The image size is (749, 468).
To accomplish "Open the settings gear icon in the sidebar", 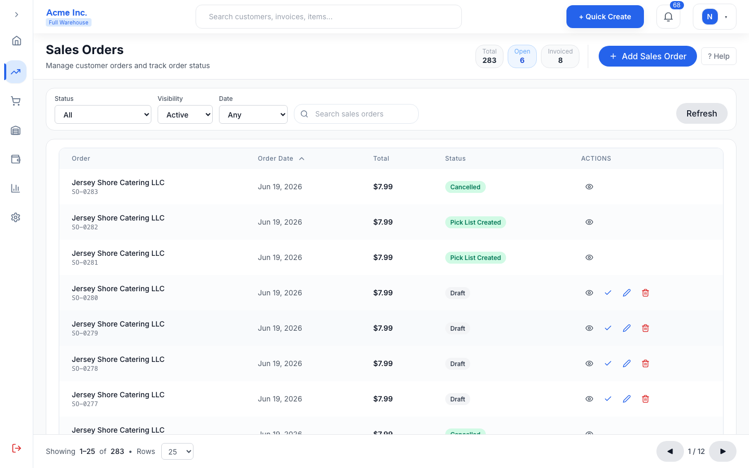I will click(x=16, y=217).
